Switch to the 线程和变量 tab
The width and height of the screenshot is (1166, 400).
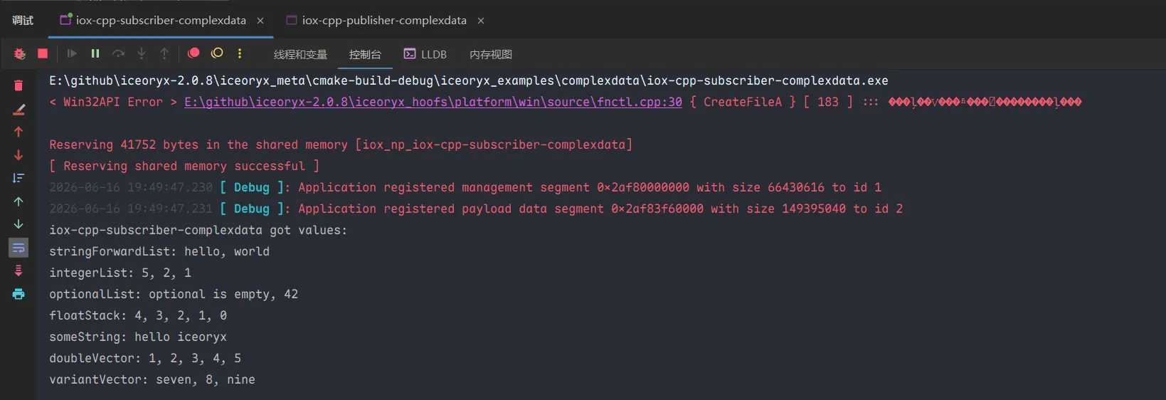pos(300,54)
